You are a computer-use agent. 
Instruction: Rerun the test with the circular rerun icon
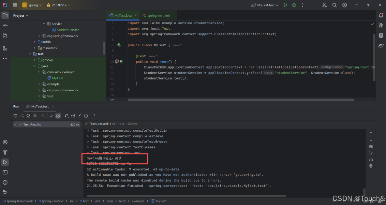(15, 116)
